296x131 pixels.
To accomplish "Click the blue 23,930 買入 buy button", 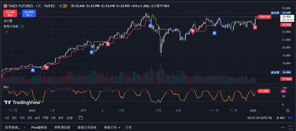I will coord(29,13).
